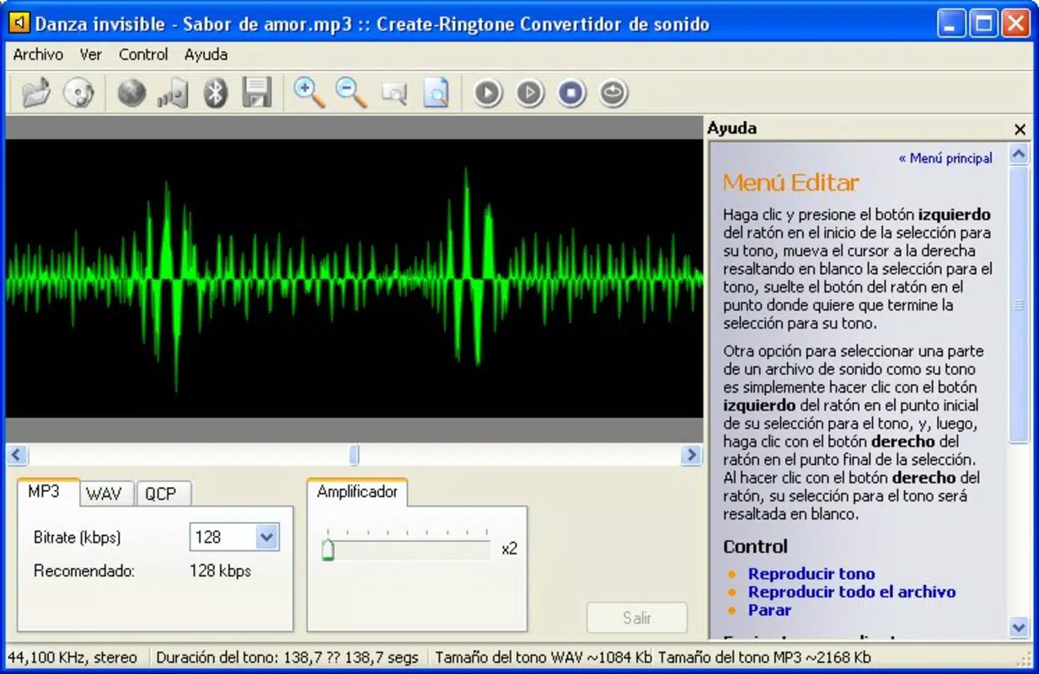This screenshot has width=1039, height=674.
Task: Open the Parar help link
Action: pos(769,610)
